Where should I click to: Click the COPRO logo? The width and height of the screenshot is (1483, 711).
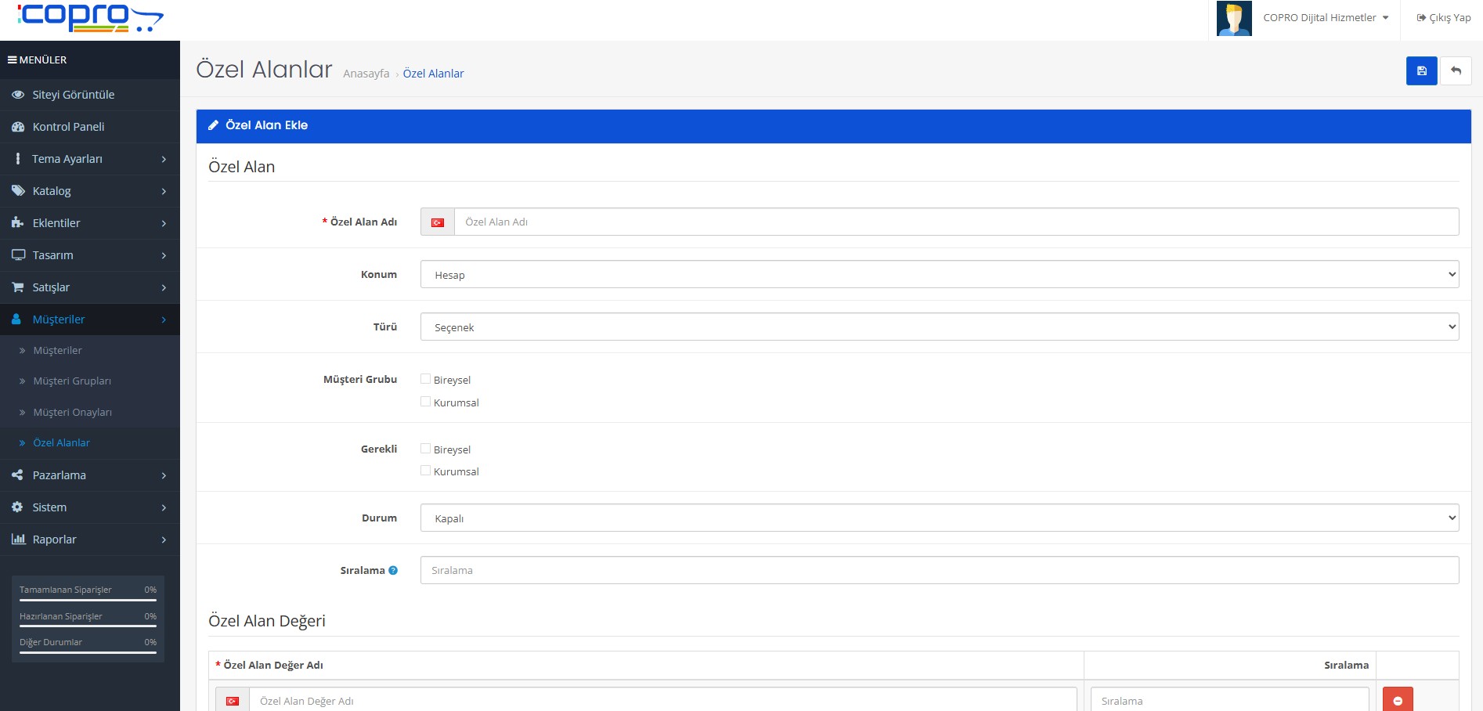tap(90, 18)
